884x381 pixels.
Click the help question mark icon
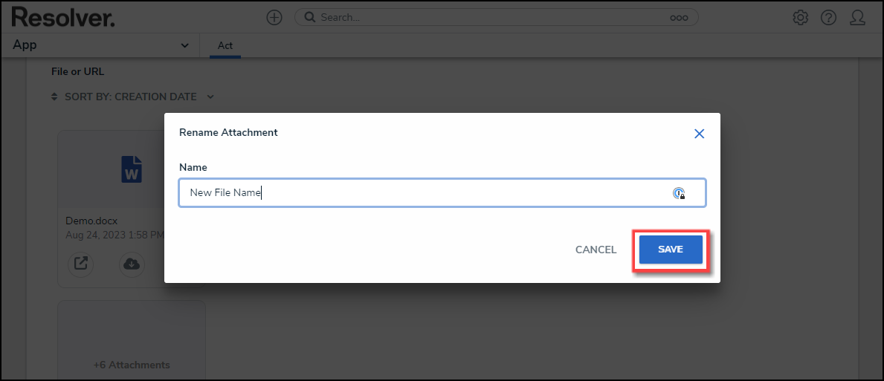pyautogui.click(x=829, y=17)
